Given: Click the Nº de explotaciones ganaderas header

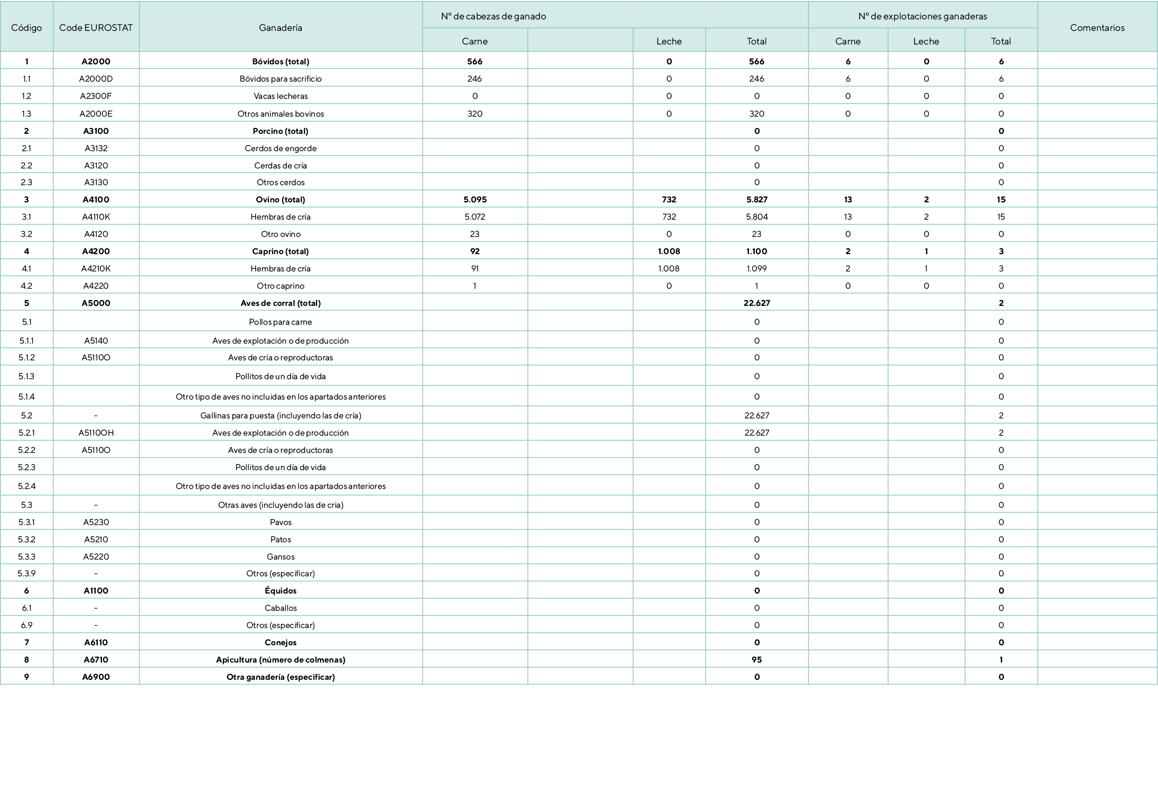Looking at the screenshot, I should point(922,16).
